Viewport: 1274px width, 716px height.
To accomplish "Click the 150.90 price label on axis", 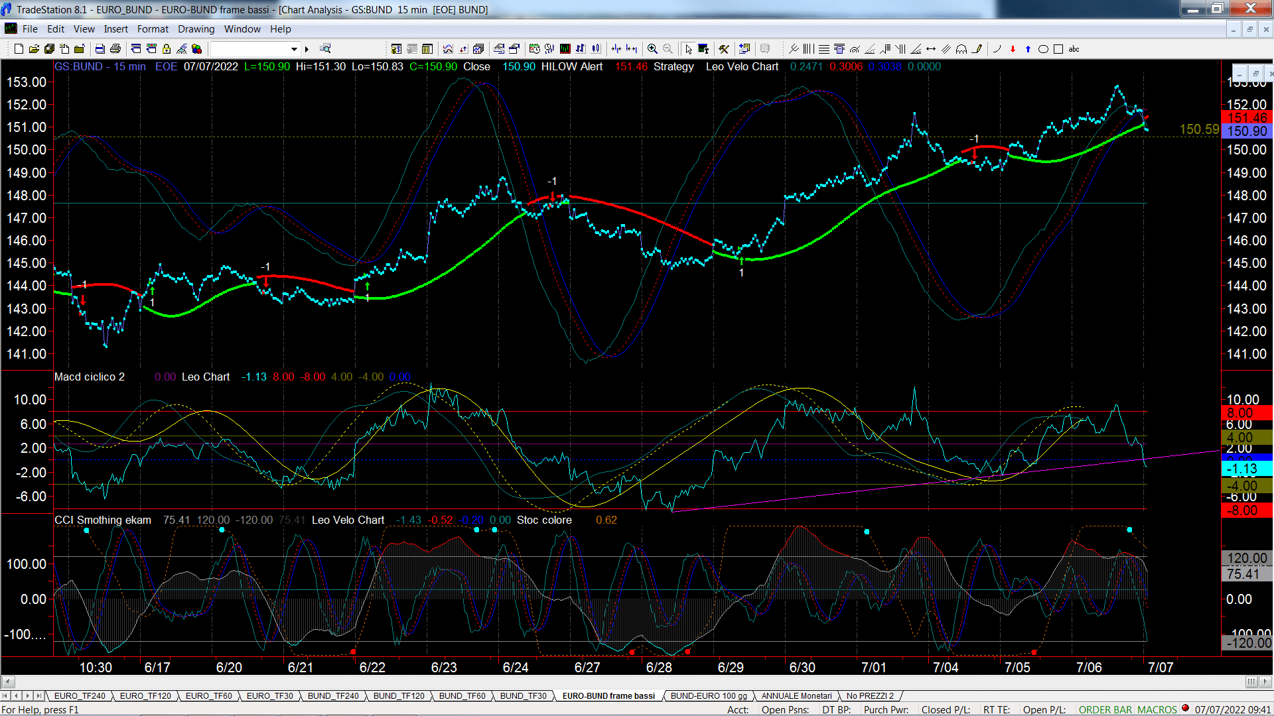I will [x=1247, y=131].
